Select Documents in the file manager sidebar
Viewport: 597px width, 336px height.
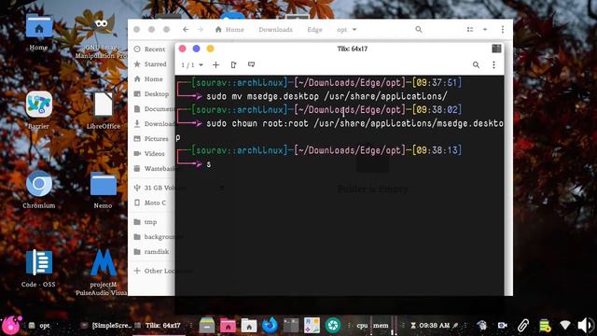153,109
